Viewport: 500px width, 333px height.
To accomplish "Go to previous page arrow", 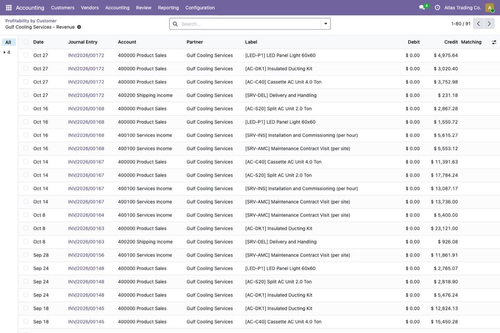I will 478,23.
